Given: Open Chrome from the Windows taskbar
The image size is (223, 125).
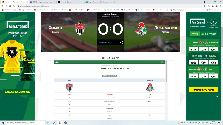Looking at the screenshot, I should pyautogui.click(x=60, y=123).
